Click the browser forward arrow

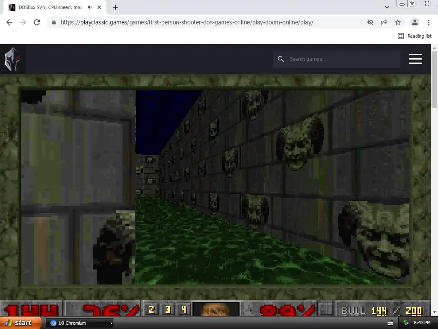23,22
